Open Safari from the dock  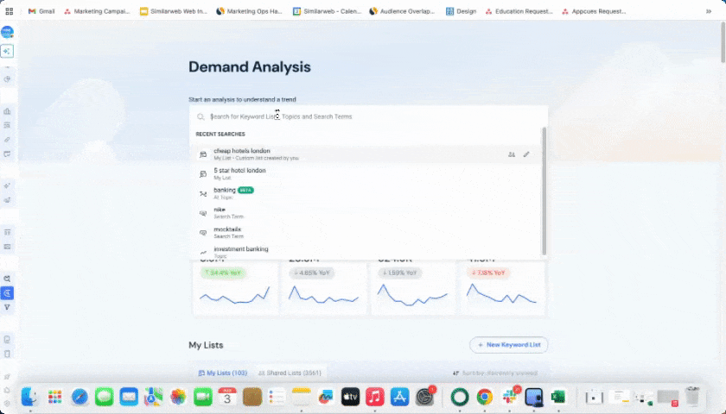click(80, 397)
